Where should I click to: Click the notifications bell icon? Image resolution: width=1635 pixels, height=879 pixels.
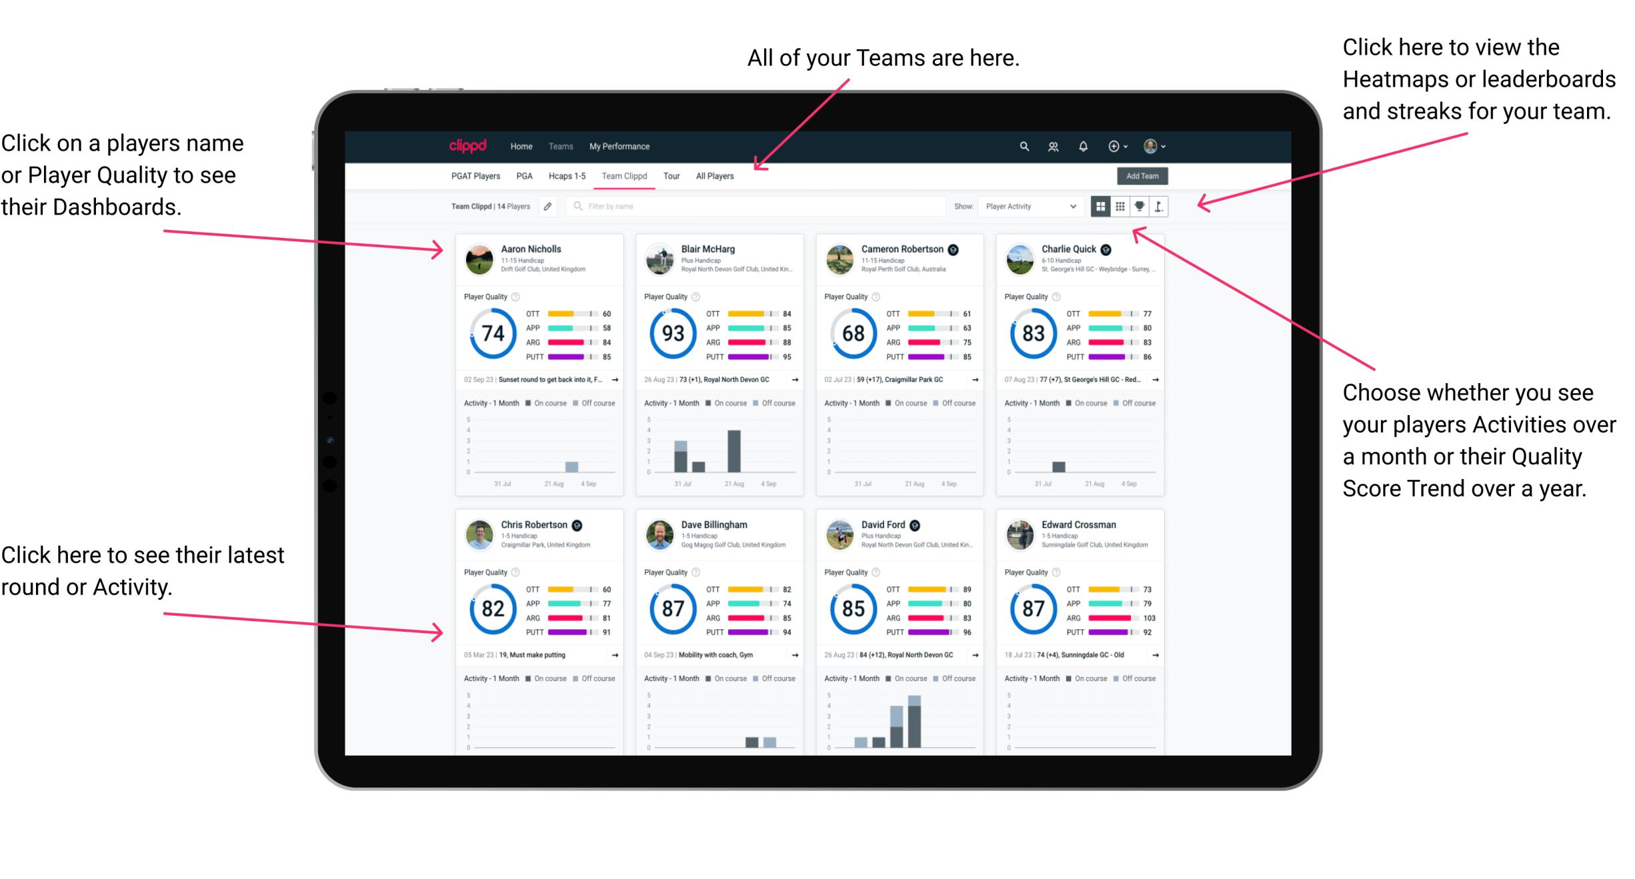(1083, 146)
